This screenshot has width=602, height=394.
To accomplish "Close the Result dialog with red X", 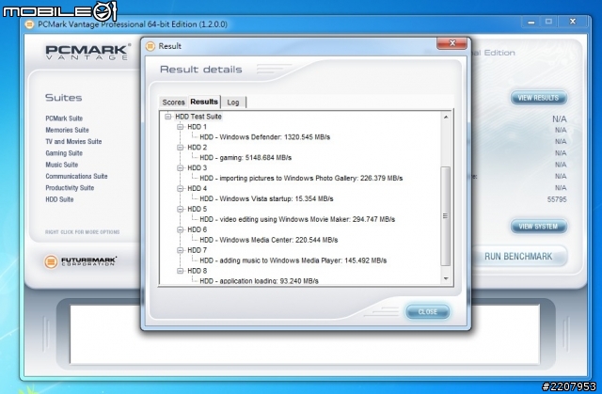I will click(451, 43).
